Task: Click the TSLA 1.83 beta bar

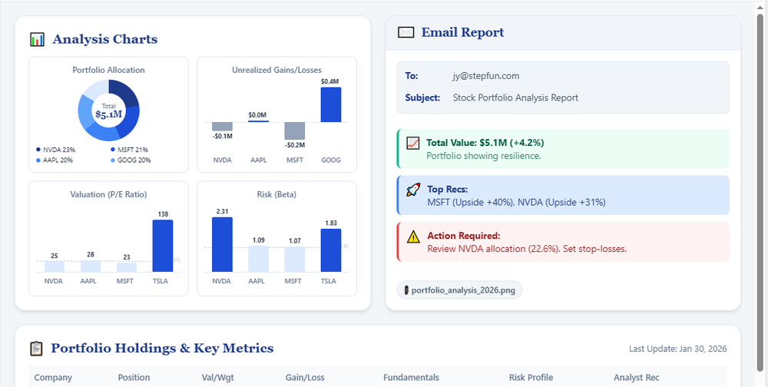Action: point(331,250)
